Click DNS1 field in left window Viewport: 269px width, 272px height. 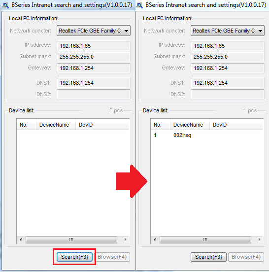94,83
